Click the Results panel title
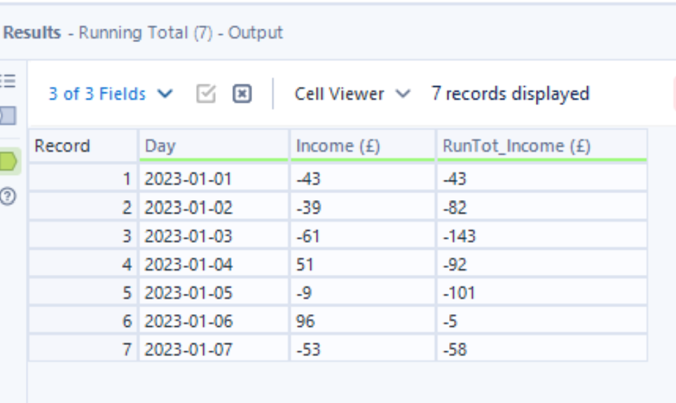676x403 pixels. click(x=32, y=33)
